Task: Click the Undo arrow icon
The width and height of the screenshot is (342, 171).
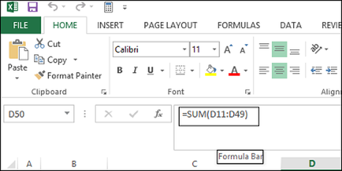Action: (52, 6)
